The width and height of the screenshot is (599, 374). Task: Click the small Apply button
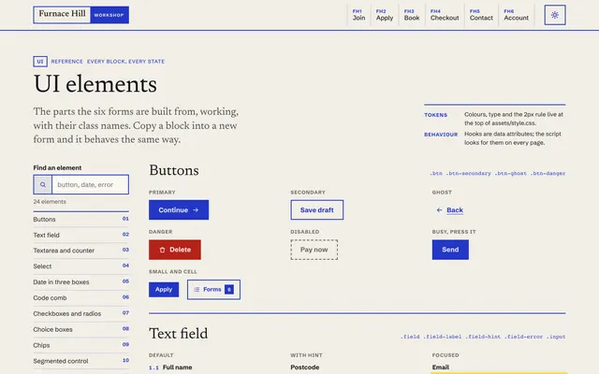[164, 289]
